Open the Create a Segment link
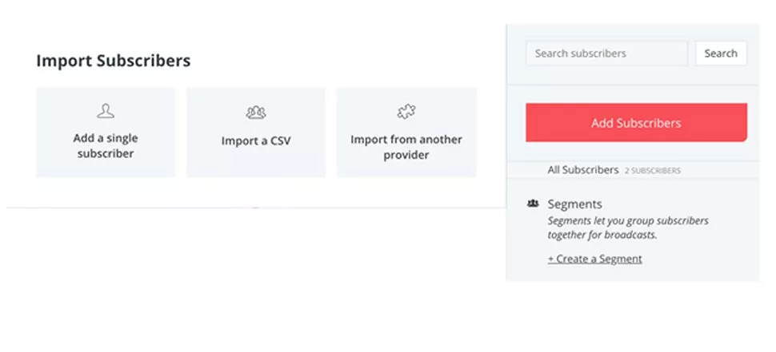The height and width of the screenshot is (352, 776). [x=598, y=259]
